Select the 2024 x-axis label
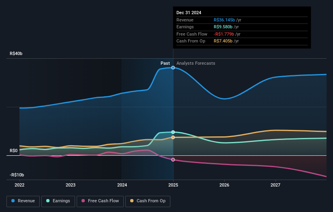 click(122, 185)
